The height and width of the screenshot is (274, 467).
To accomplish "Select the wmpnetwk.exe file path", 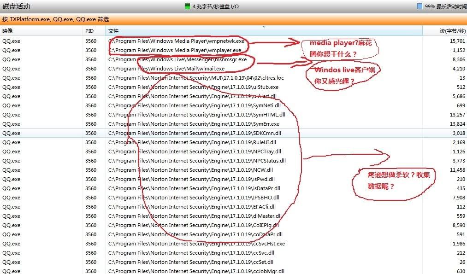I will (176, 41).
